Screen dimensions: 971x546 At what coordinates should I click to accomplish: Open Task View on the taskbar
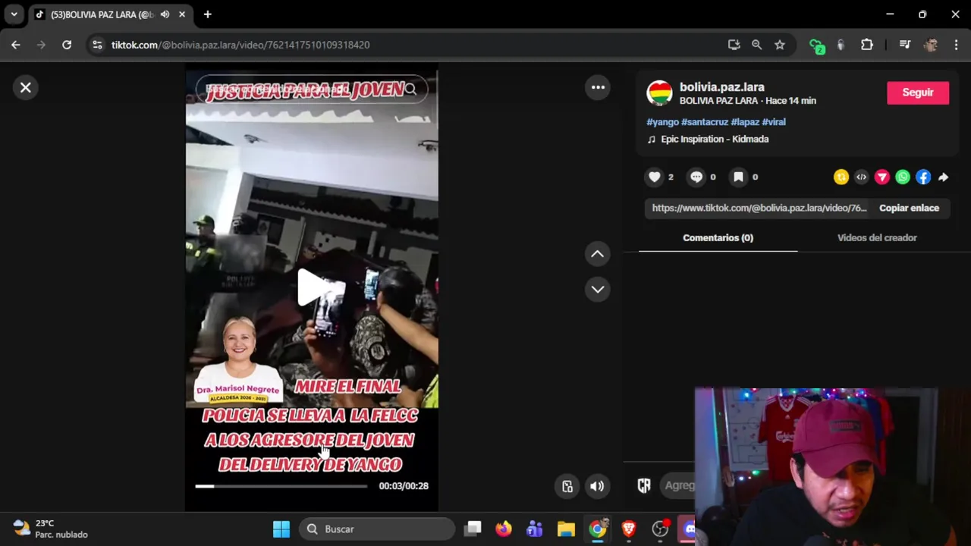[x=473, y=529]
